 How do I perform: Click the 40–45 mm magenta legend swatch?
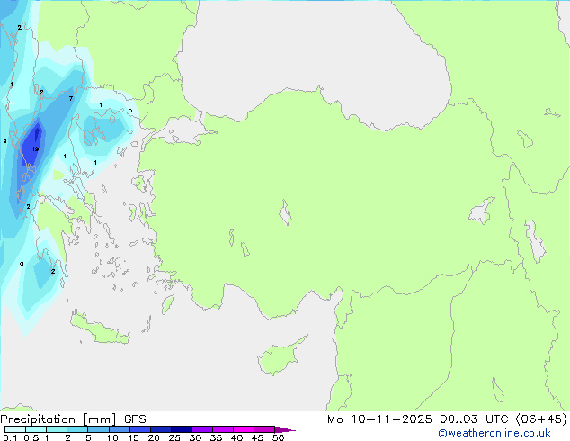(244, 429)
